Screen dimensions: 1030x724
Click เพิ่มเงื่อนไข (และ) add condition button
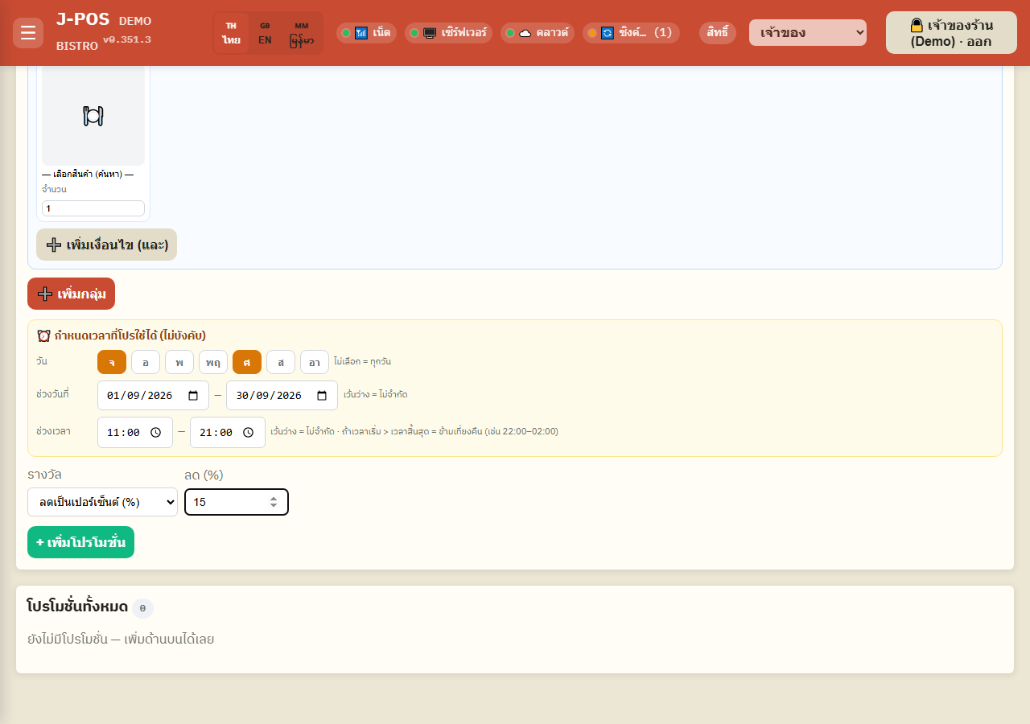106,245
